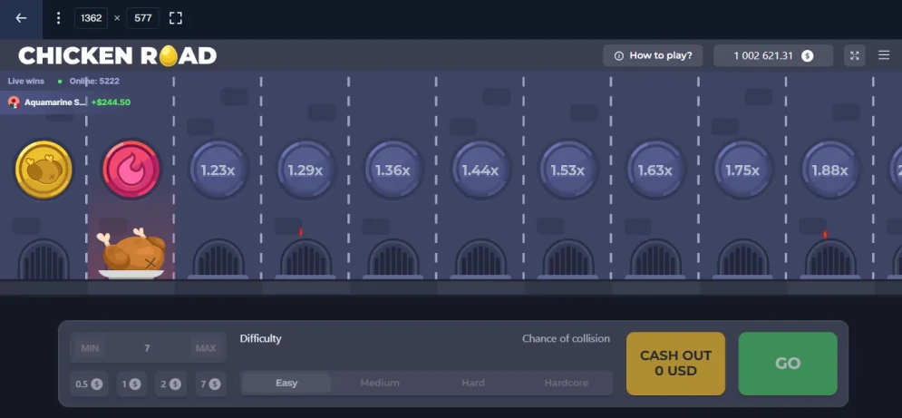Set the bet to MIN
902x418 pixels.
click(90, 348)
